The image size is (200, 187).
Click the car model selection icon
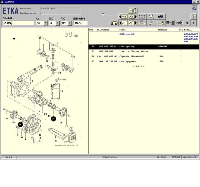tap(113, 23)
